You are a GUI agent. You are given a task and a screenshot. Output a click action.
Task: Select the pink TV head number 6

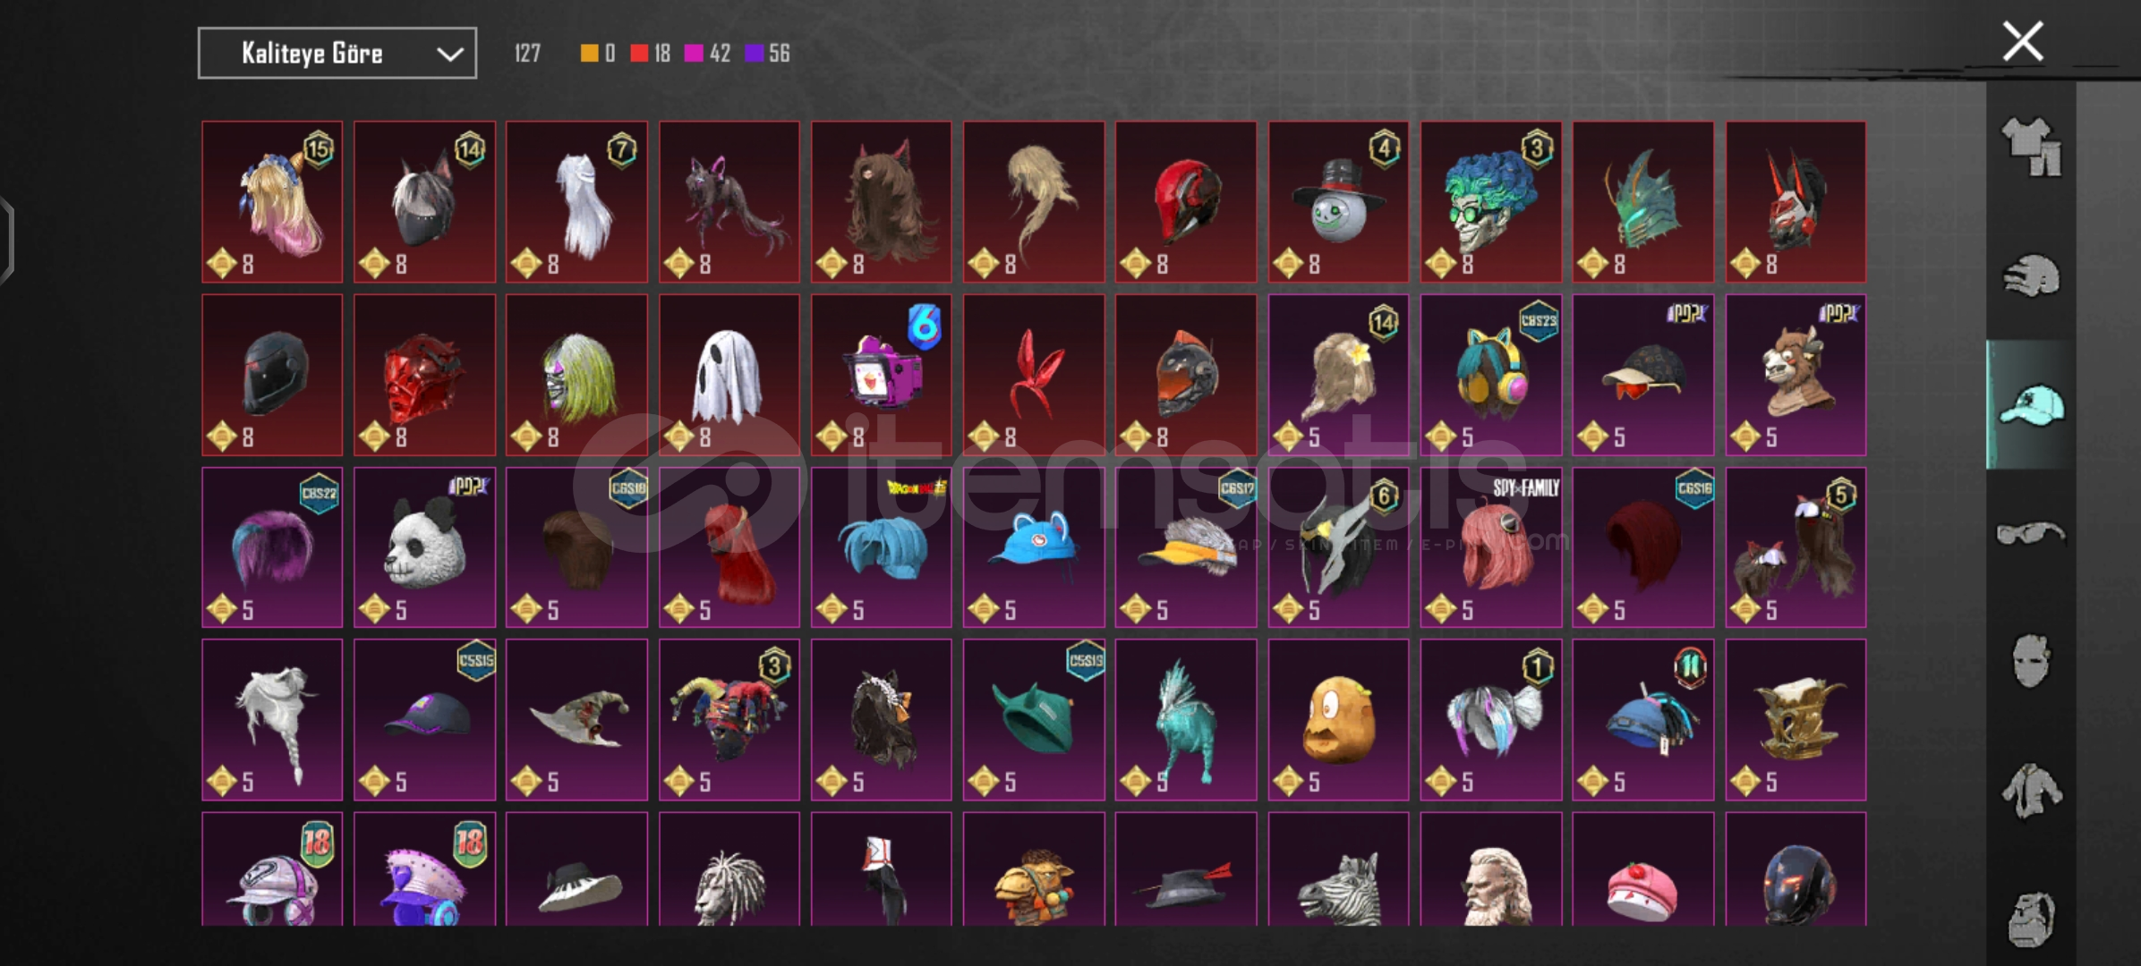[882, 375]
